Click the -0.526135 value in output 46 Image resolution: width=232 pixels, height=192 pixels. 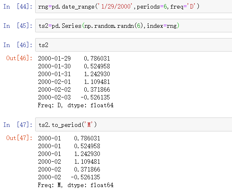pos(95,97)
